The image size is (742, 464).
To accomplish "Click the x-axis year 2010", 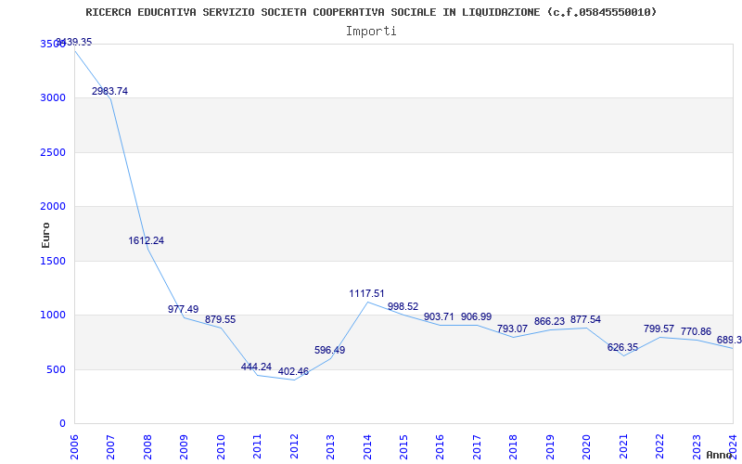I will pyautogui.click(x=221, y=446).
